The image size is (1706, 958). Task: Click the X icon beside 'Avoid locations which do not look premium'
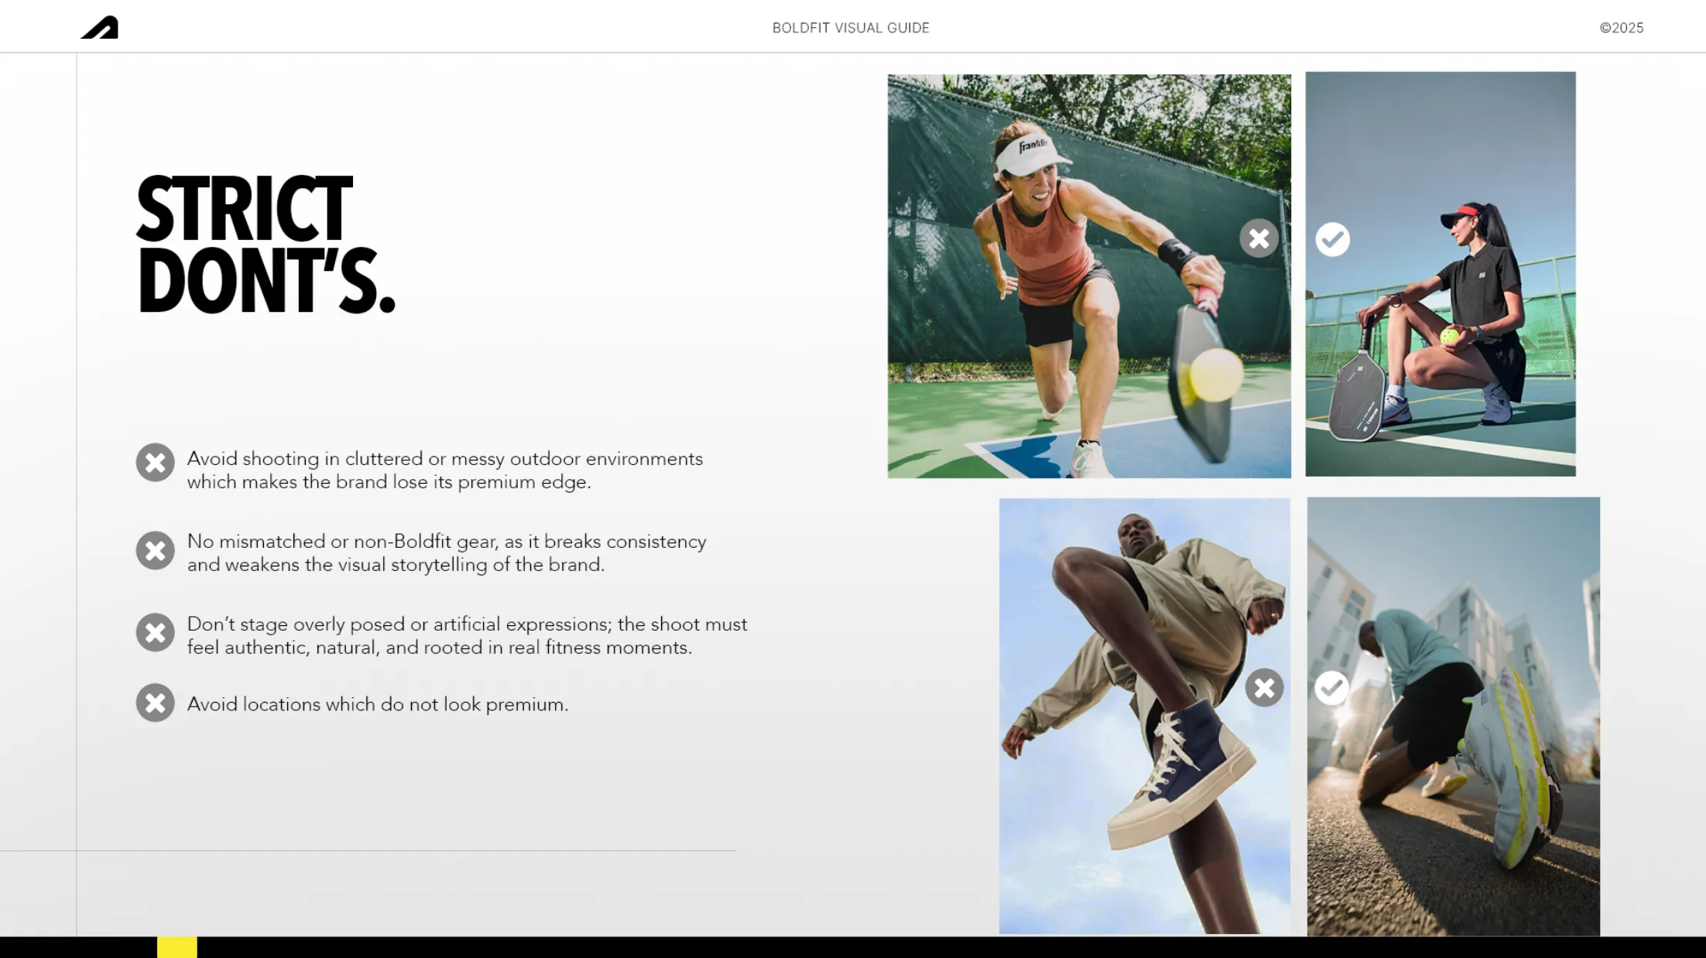[155, 703]
